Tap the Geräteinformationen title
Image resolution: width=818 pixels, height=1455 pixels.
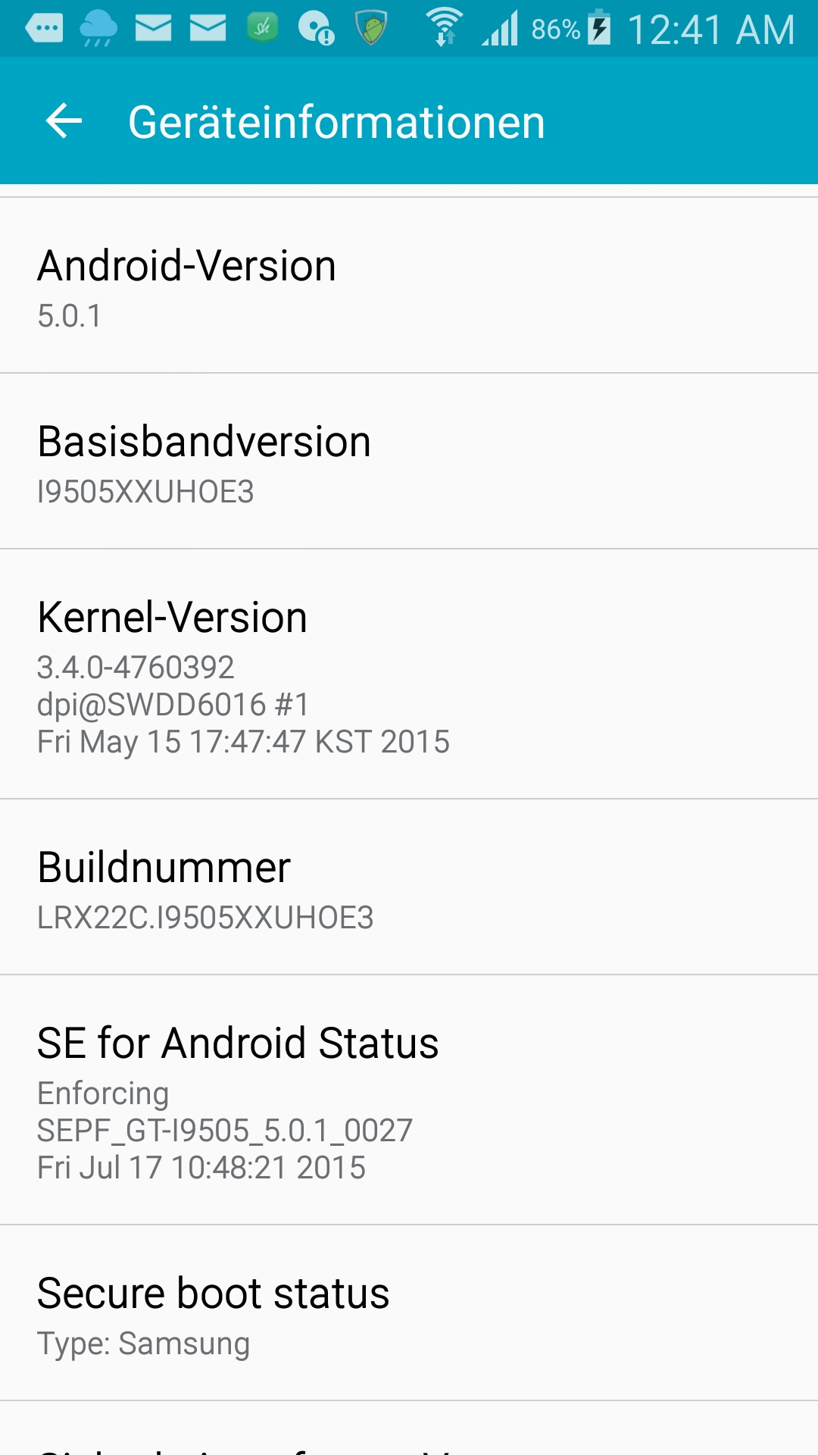coord(336,122)
